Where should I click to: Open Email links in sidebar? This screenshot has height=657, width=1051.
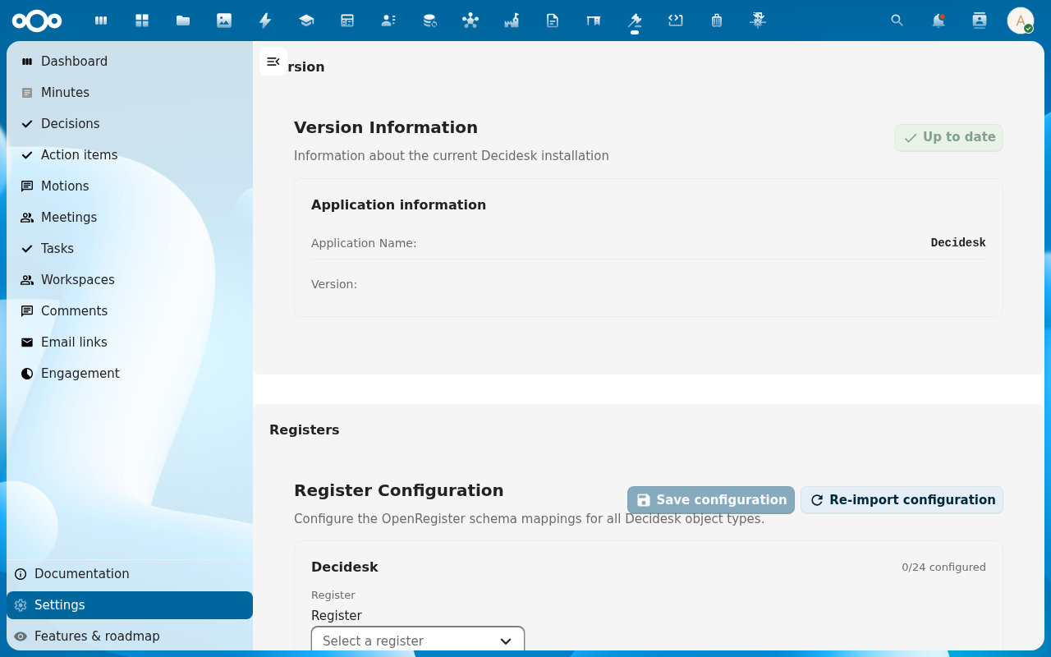coord(130,342)
